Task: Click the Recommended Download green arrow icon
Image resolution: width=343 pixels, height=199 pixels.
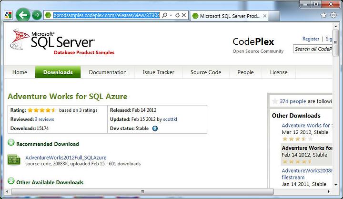Action: [11, 142]
